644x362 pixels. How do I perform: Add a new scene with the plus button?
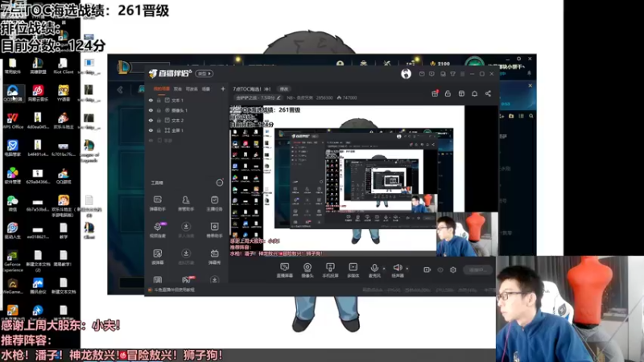point(223,88)
